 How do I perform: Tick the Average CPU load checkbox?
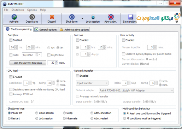pyautogui.click(x=11, y=94)
